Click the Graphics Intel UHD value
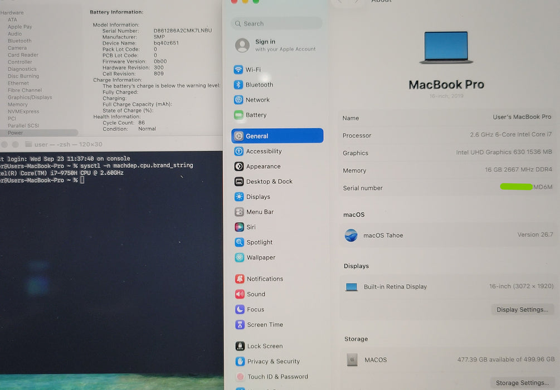Image resolution: width=560 pixels, height=390 pixels. [504, 152]
